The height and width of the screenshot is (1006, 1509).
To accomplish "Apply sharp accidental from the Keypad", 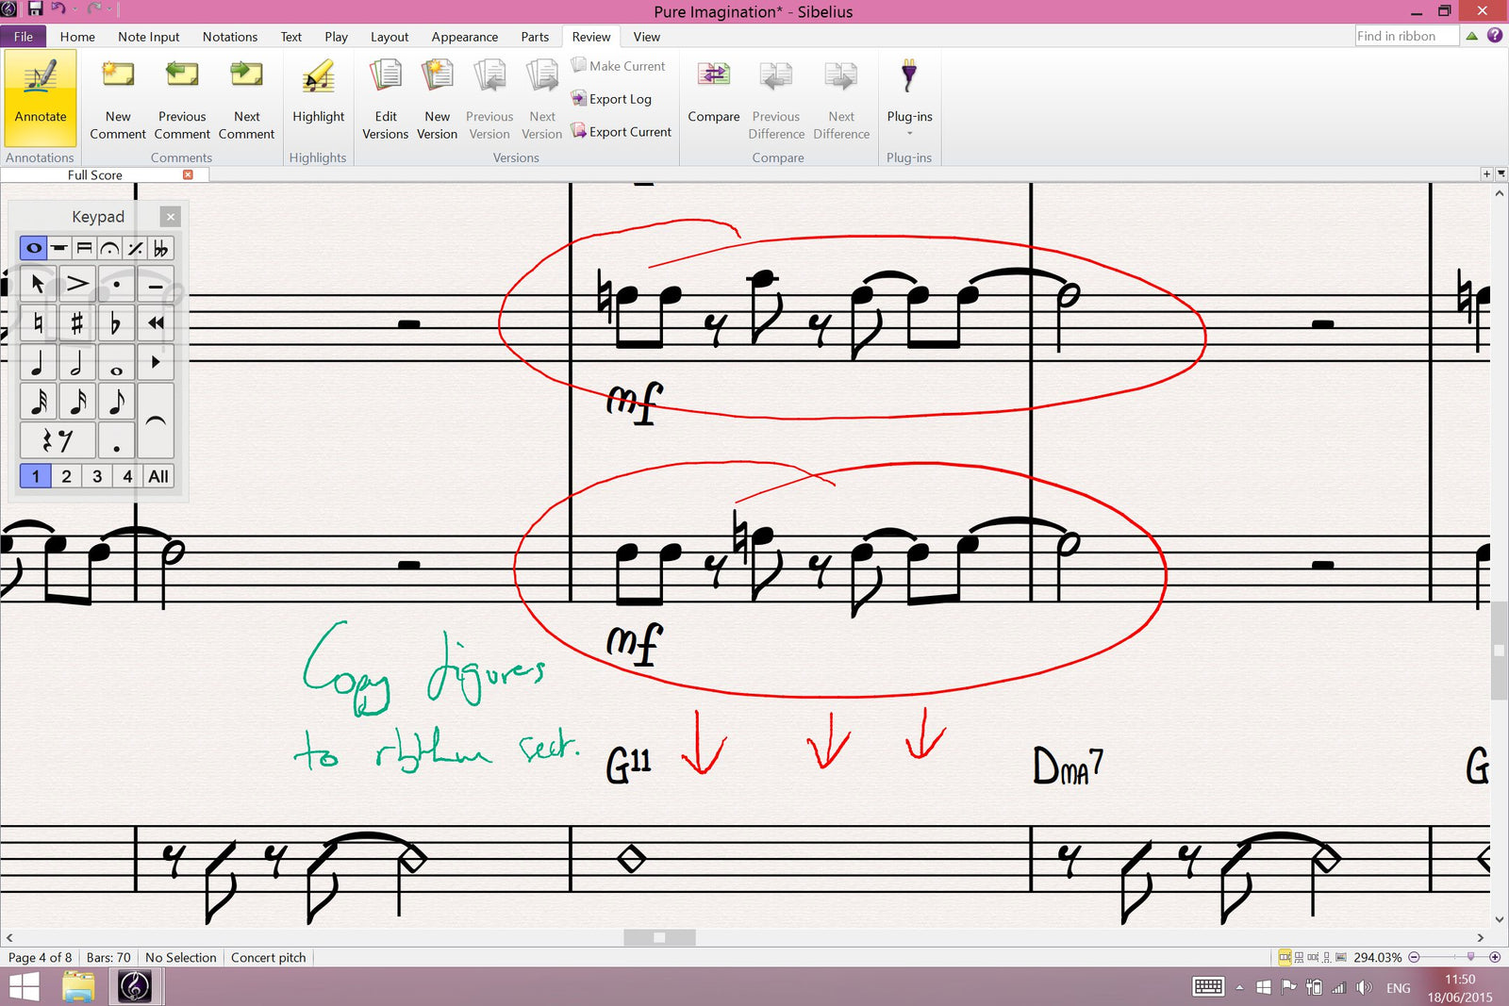I will 77,323.
